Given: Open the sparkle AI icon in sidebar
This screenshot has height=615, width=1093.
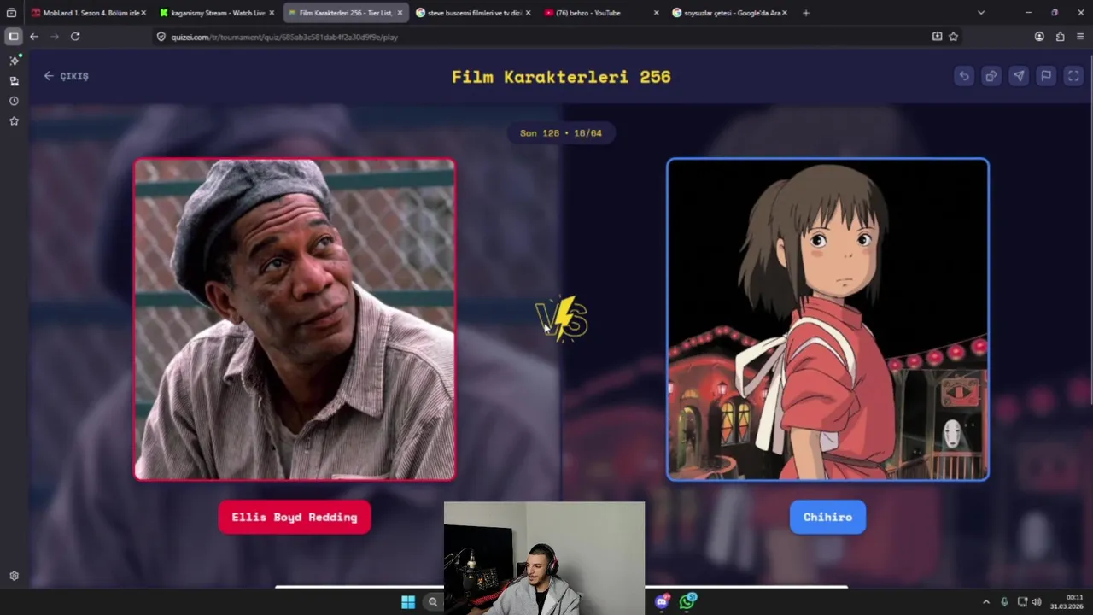Looking at the screenshot, I should 15,61.
